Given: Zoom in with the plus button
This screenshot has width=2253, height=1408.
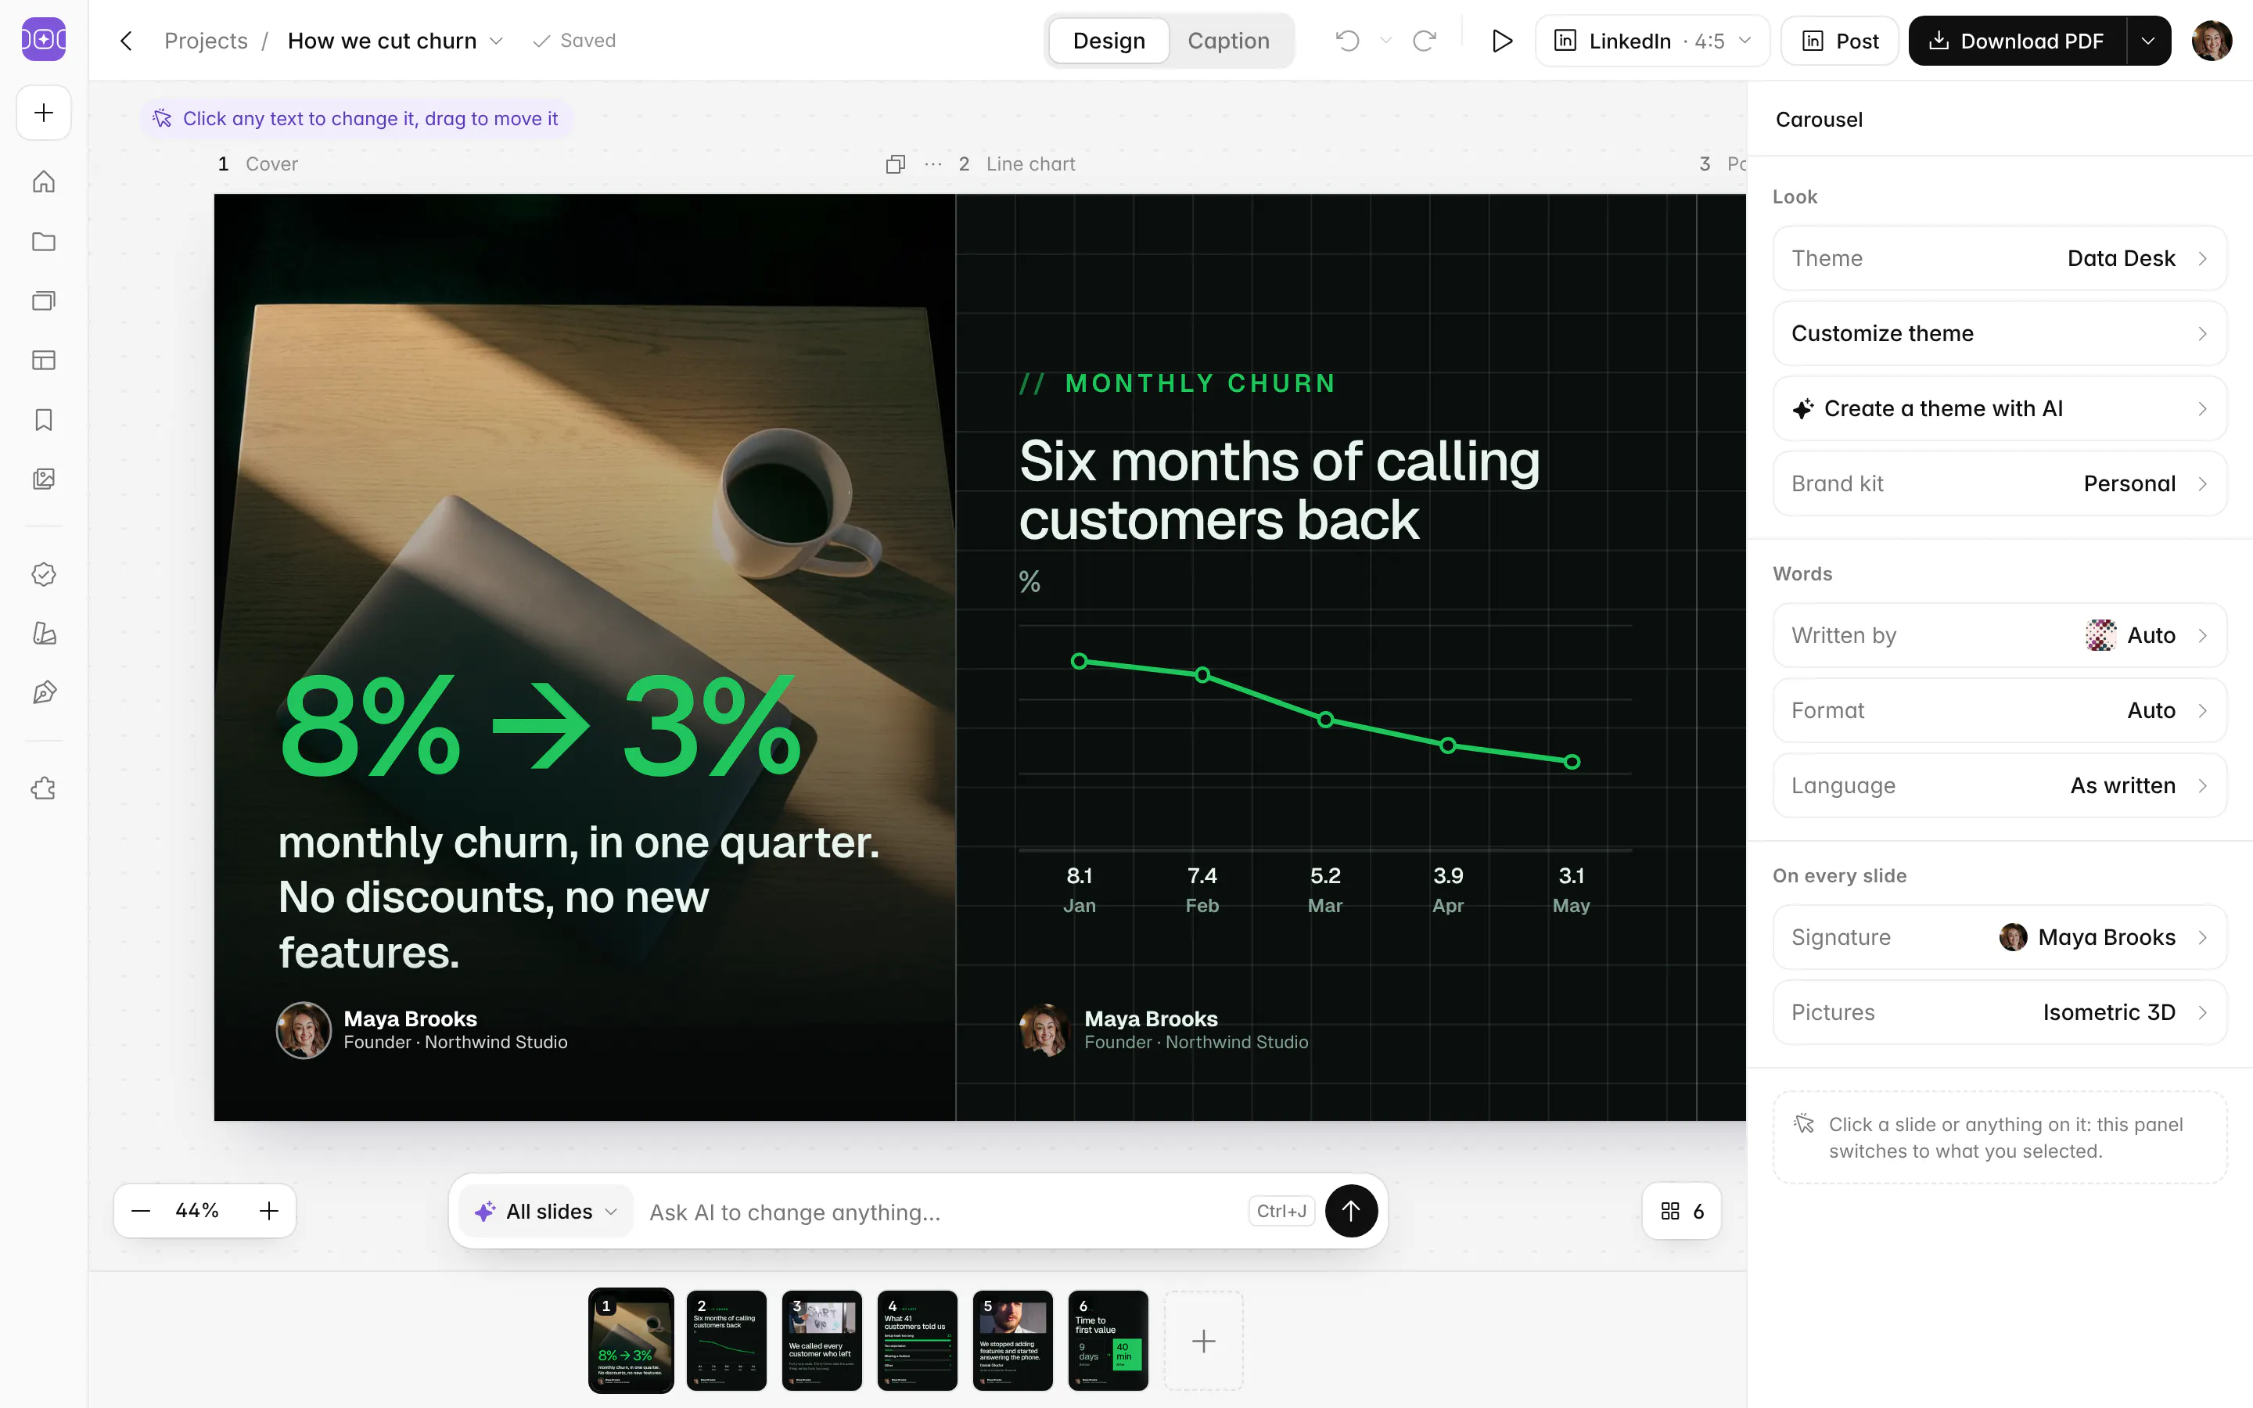Looking at the screenshot, I should (x=269, y=1211).
